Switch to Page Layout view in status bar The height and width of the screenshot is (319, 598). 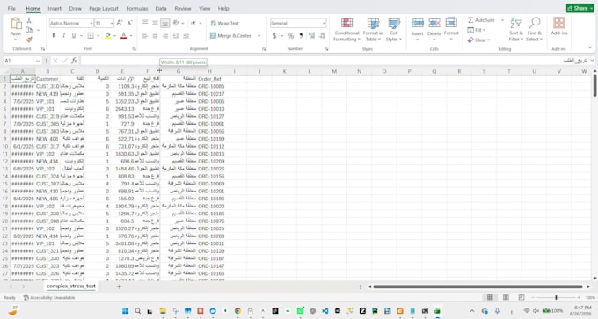click(506, 297)
